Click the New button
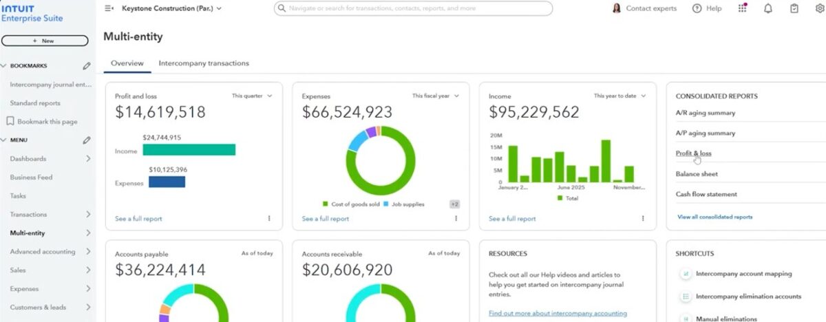The width and height of the screenshot is (826, 322). 43,41
